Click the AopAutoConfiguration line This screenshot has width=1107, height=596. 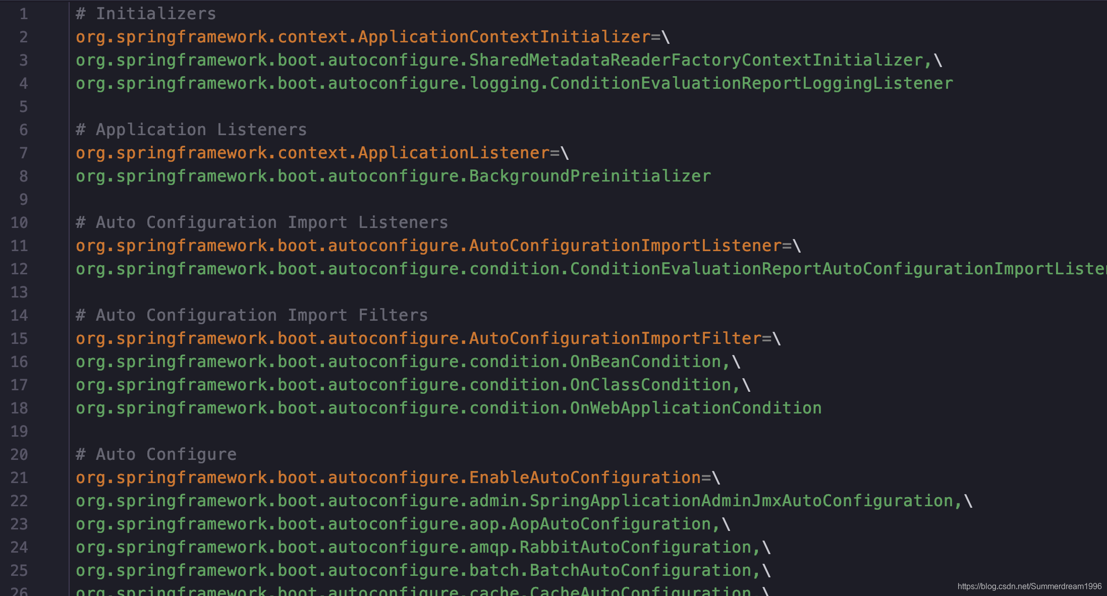tap(403, 524)
